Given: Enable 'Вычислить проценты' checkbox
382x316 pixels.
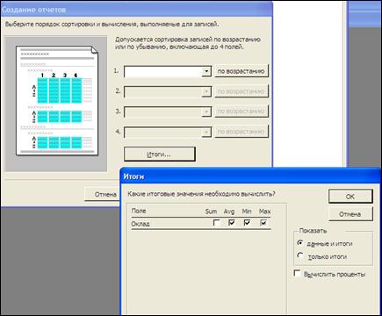Looking at the screenshot, I should pyautogui.click(x=297, y=274).
